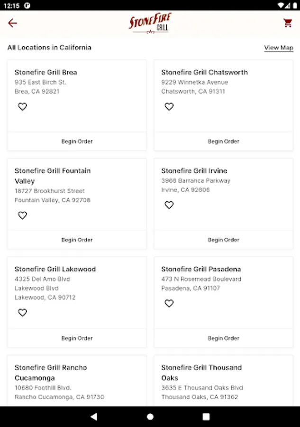Select the Rancho Cucamonga location card

point(77,381)
